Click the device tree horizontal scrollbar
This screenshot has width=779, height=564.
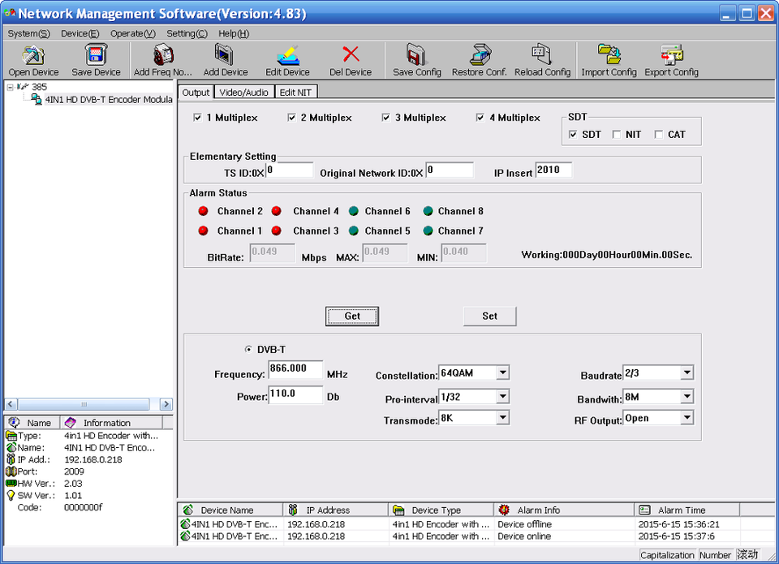tap(89, 404)
